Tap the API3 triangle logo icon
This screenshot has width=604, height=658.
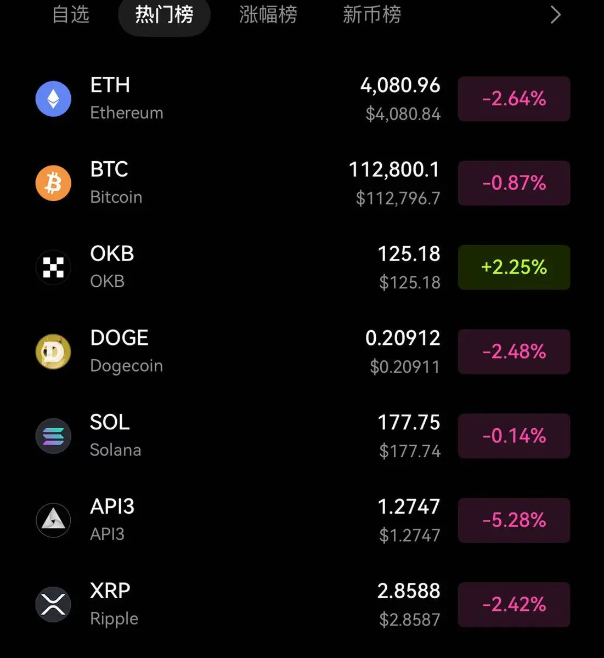point(53,520)
